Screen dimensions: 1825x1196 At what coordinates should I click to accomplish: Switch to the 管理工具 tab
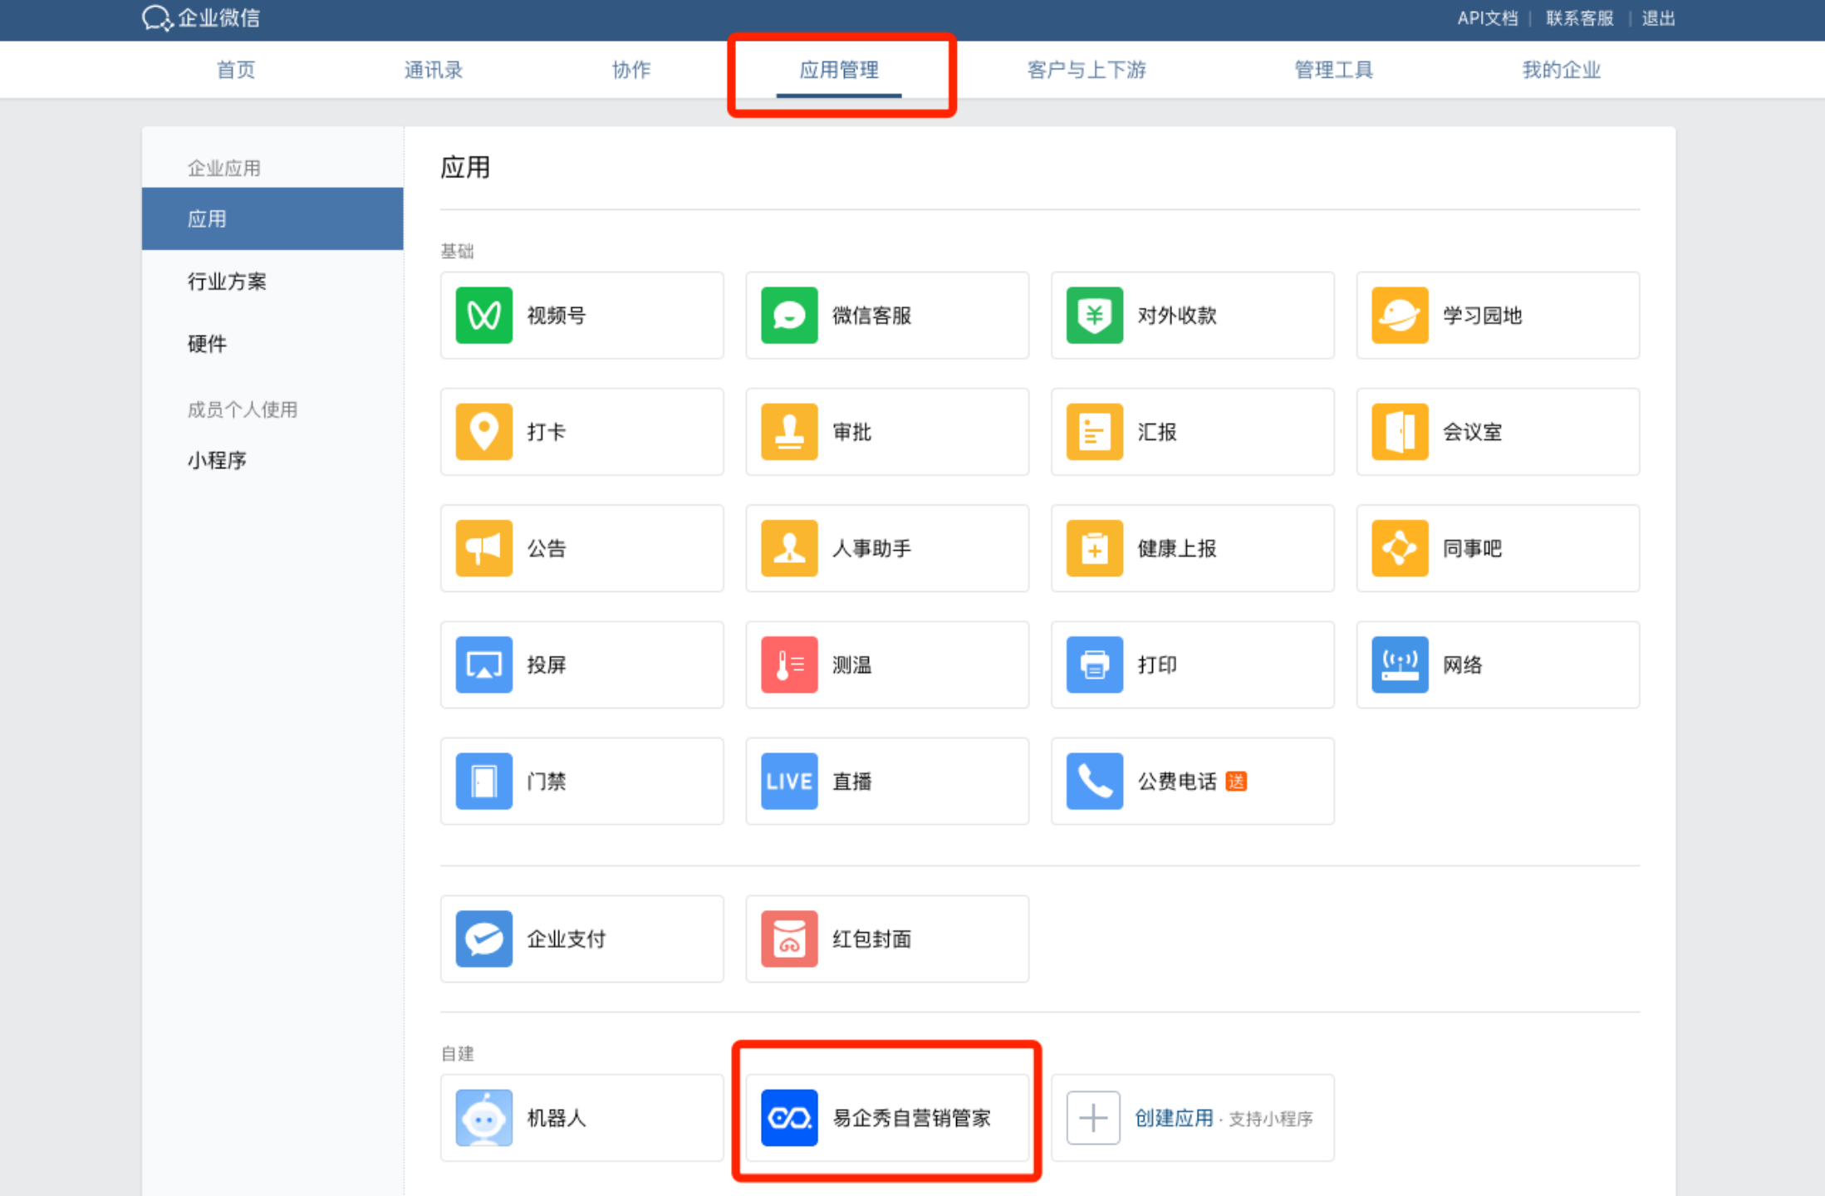pos(1334,70)
